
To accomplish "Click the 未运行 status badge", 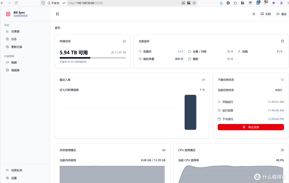I will 279,90.
